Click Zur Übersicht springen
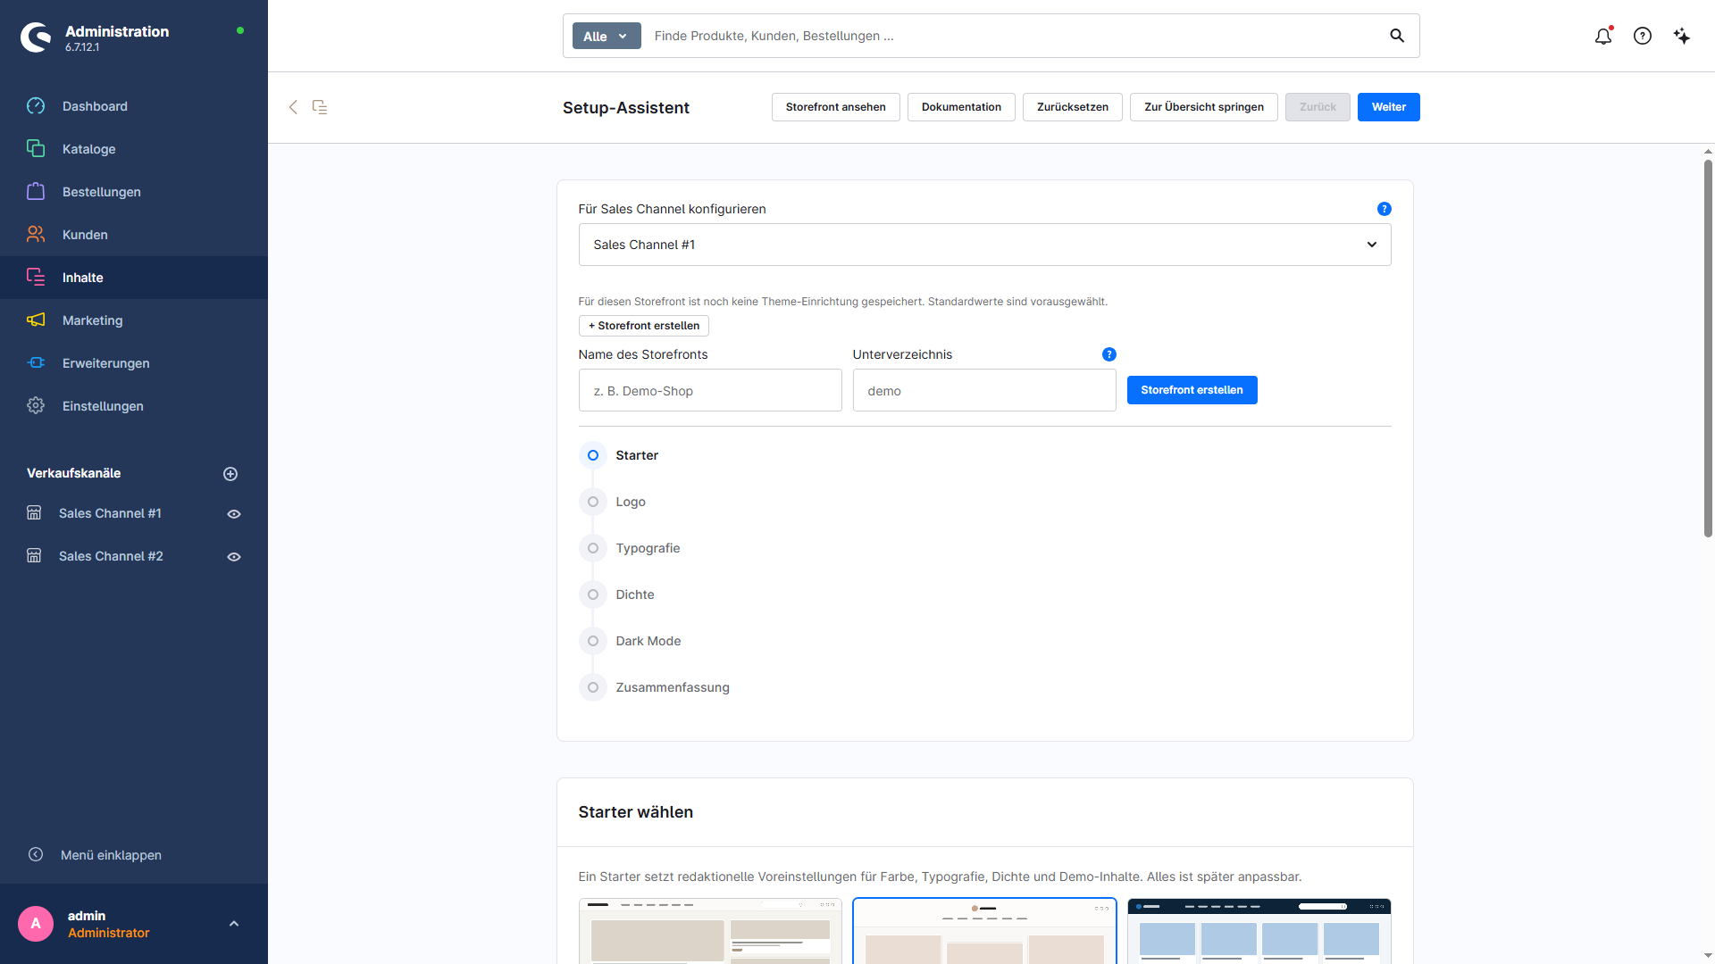This screenshot has width=1715, height=964. coord(1204,107)
